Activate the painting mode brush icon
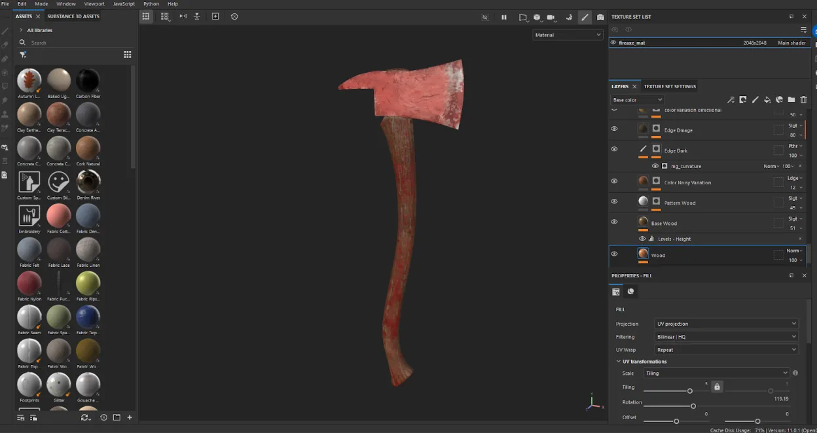The height and width of the screenshot is (433, 817). click(x=585, y=18)
